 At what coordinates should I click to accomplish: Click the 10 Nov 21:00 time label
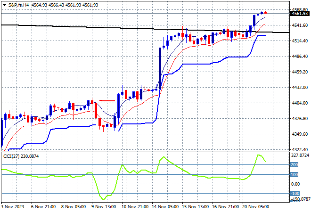pos(135,207)
